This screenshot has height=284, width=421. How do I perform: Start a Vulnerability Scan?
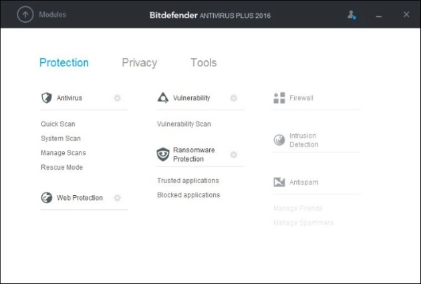184,124
